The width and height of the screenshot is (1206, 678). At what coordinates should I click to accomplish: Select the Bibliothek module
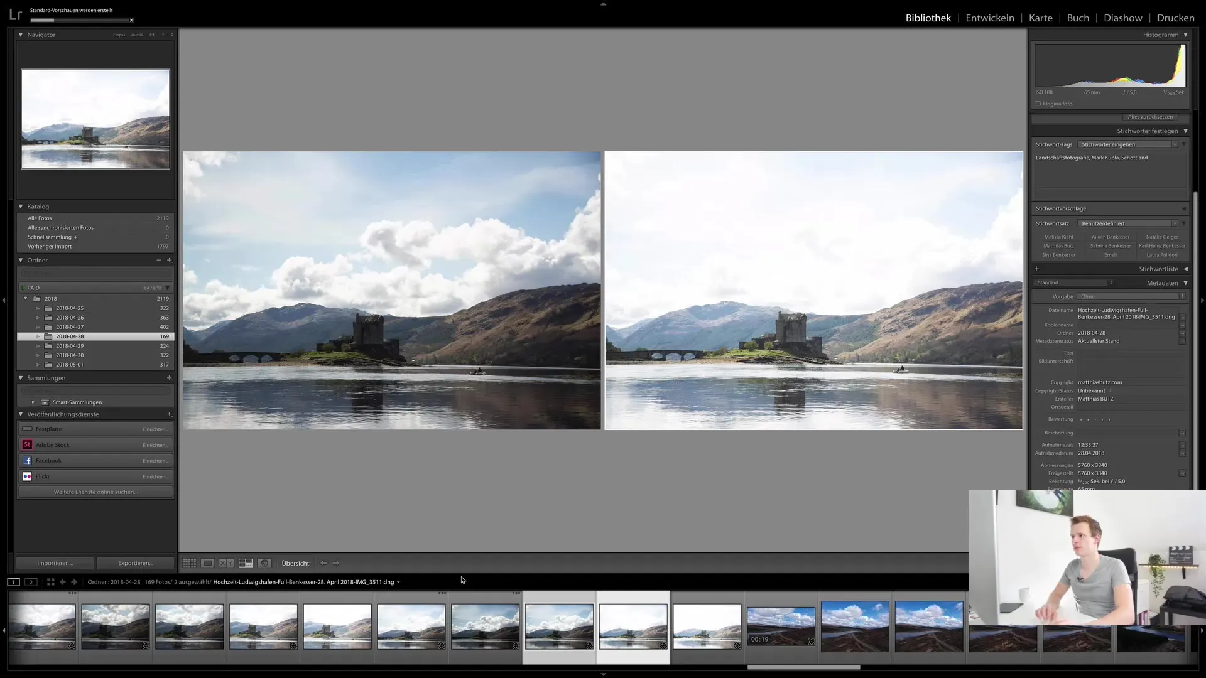[x=928, y=18]
